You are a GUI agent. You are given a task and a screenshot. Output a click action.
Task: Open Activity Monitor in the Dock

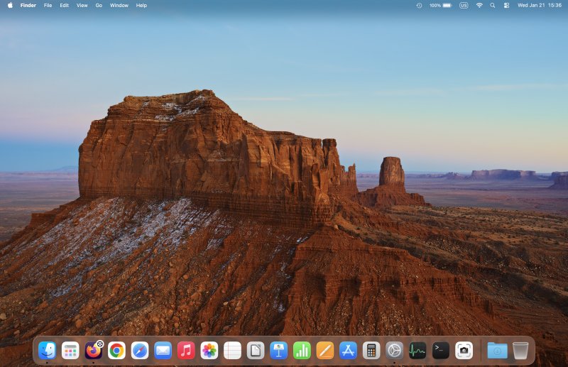click(417, 350)
